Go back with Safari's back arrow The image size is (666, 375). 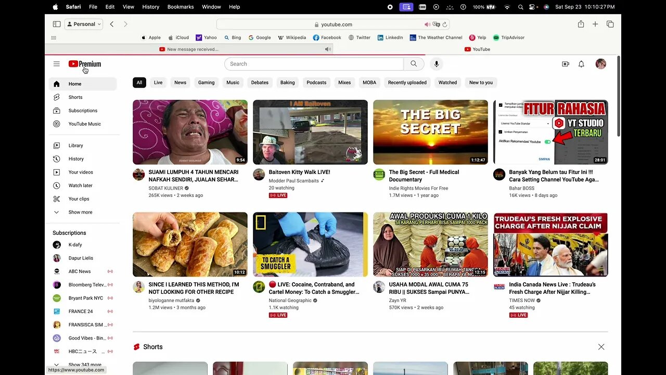tap(112, 24)
